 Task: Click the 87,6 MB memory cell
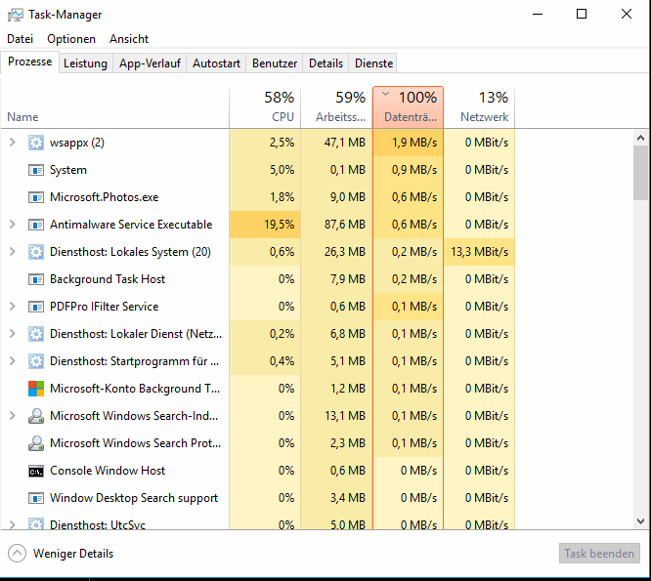(336, 225)
